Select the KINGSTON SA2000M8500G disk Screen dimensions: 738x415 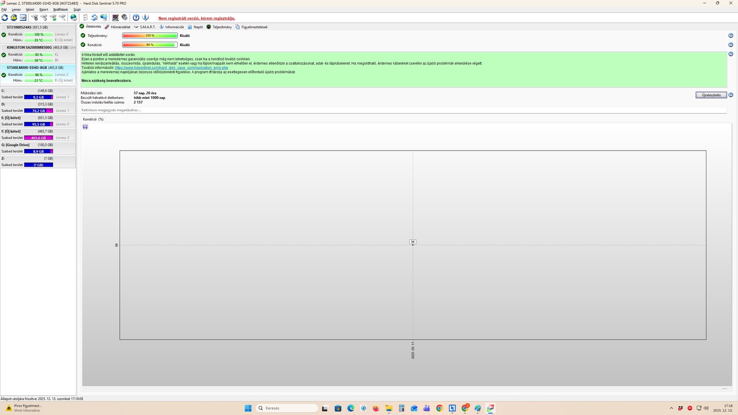pos(29,47)
